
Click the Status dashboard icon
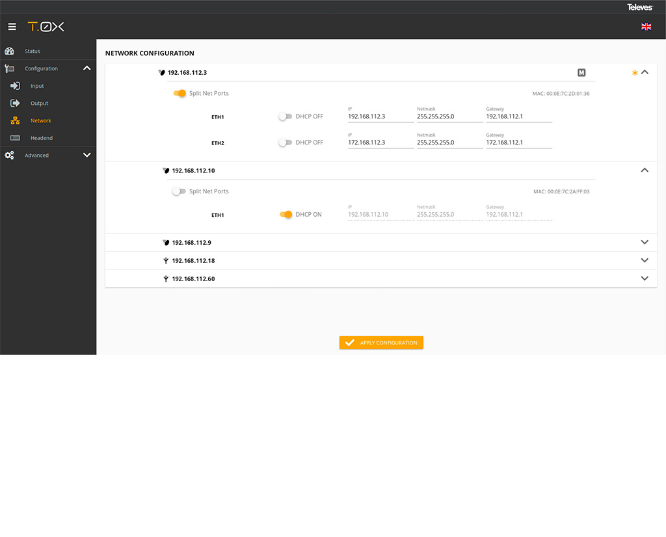click(x=9, y=51)
